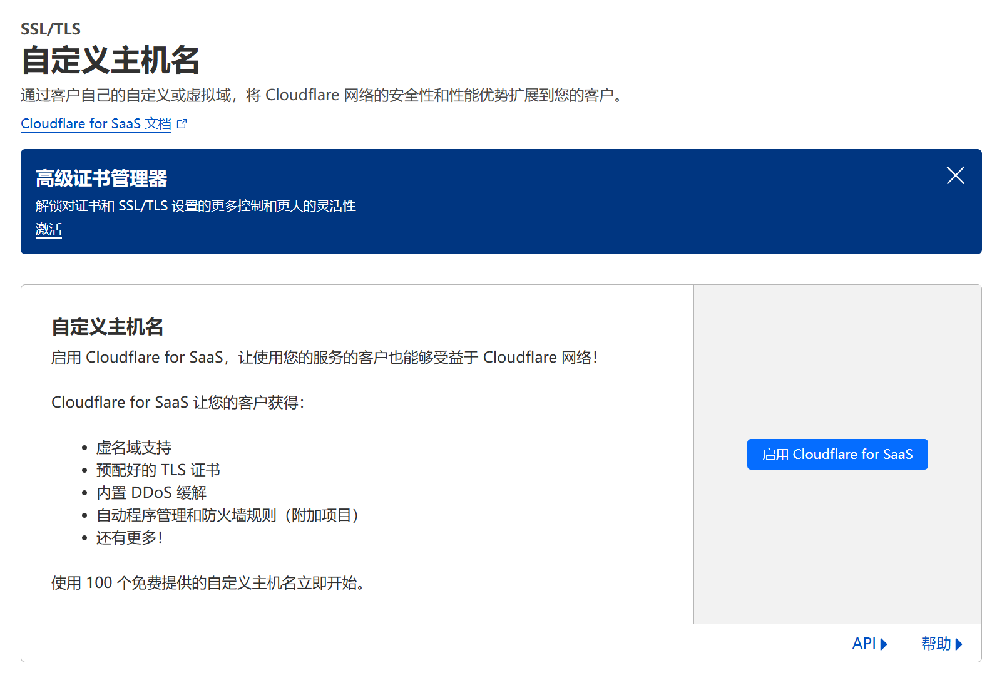The width and height of the screenshot is (997, 675).
Task: Click the 通过客户自己的自定义或虚拟域 description
Action: (x=322, y=95)
